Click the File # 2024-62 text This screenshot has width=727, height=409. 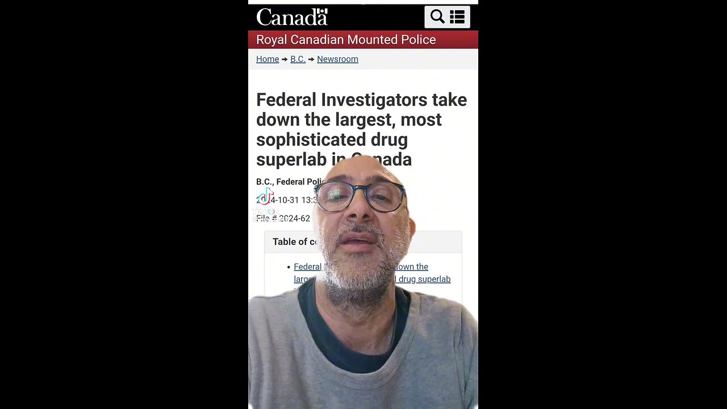tap(283, 218)
